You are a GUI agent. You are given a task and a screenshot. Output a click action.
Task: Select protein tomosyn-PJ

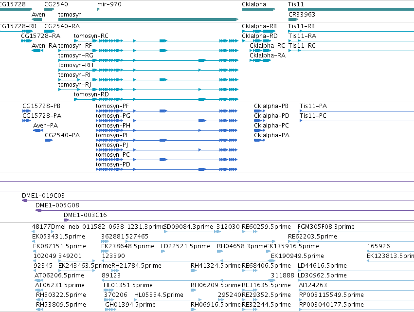166,150
